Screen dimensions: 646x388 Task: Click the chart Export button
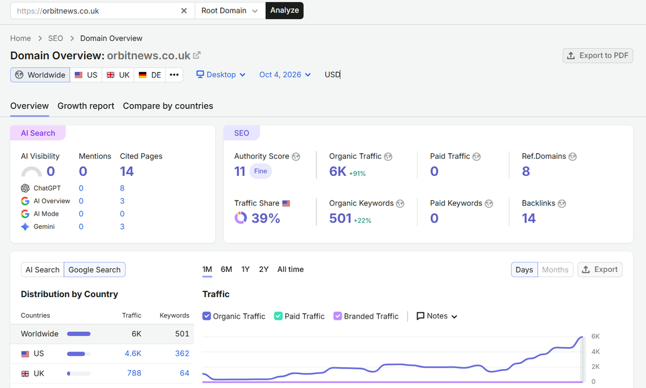(600, 270)
